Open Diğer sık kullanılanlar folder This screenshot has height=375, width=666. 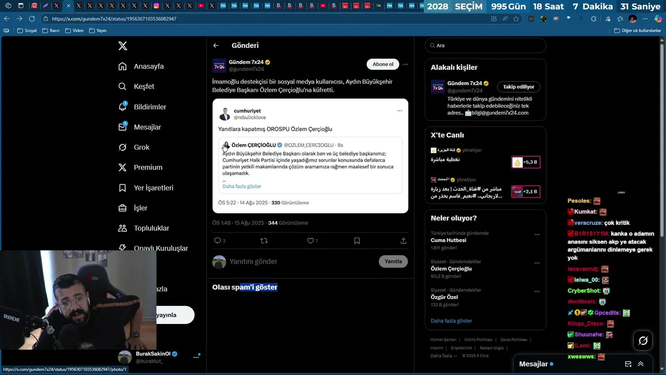[x=637, y=31]
